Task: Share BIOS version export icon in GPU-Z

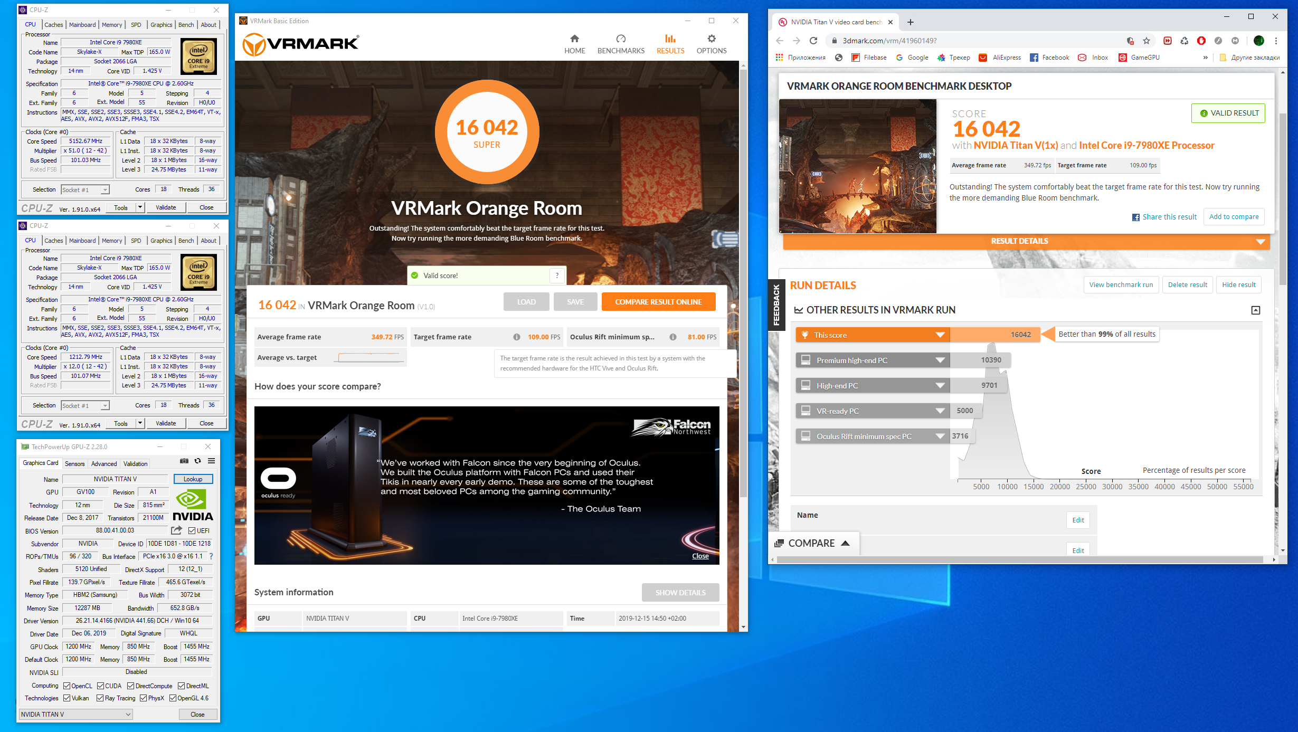Action: coord(176,530)
